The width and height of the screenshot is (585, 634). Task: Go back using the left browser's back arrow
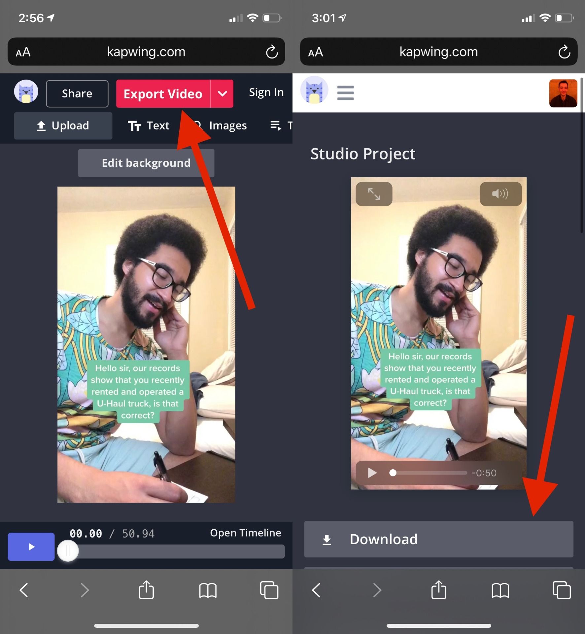click(x=24, y=590)
